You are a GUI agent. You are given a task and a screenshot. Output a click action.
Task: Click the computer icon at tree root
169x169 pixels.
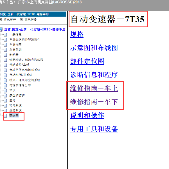point(1,29)
